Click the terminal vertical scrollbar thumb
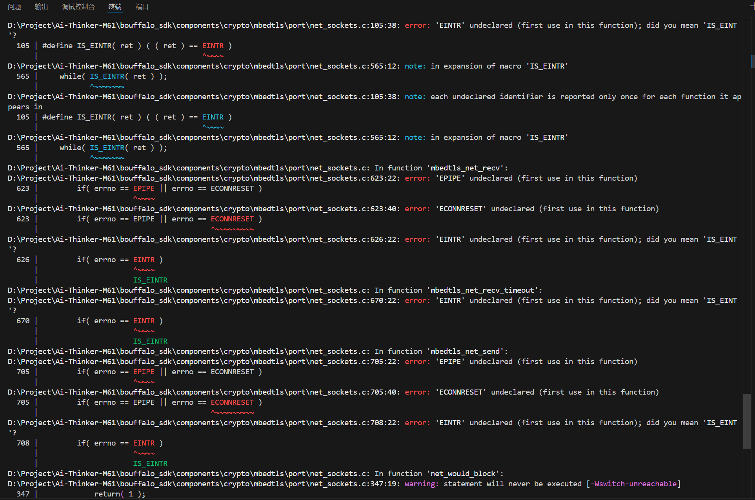This screenshot has height=500, width=755. point(747,421)
